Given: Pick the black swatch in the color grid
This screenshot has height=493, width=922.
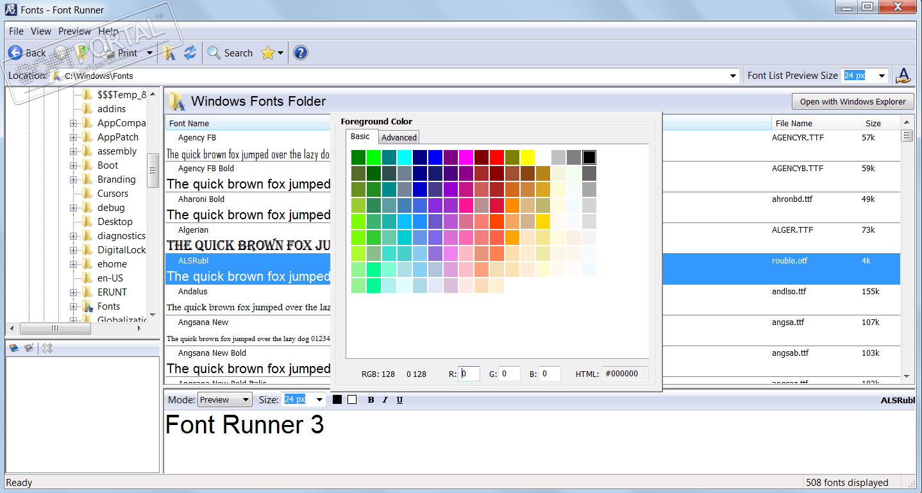Looking at the screenshot, I should (x=589, y=157).
